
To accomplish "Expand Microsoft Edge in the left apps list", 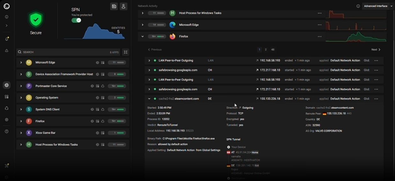I will coord(21,62).
